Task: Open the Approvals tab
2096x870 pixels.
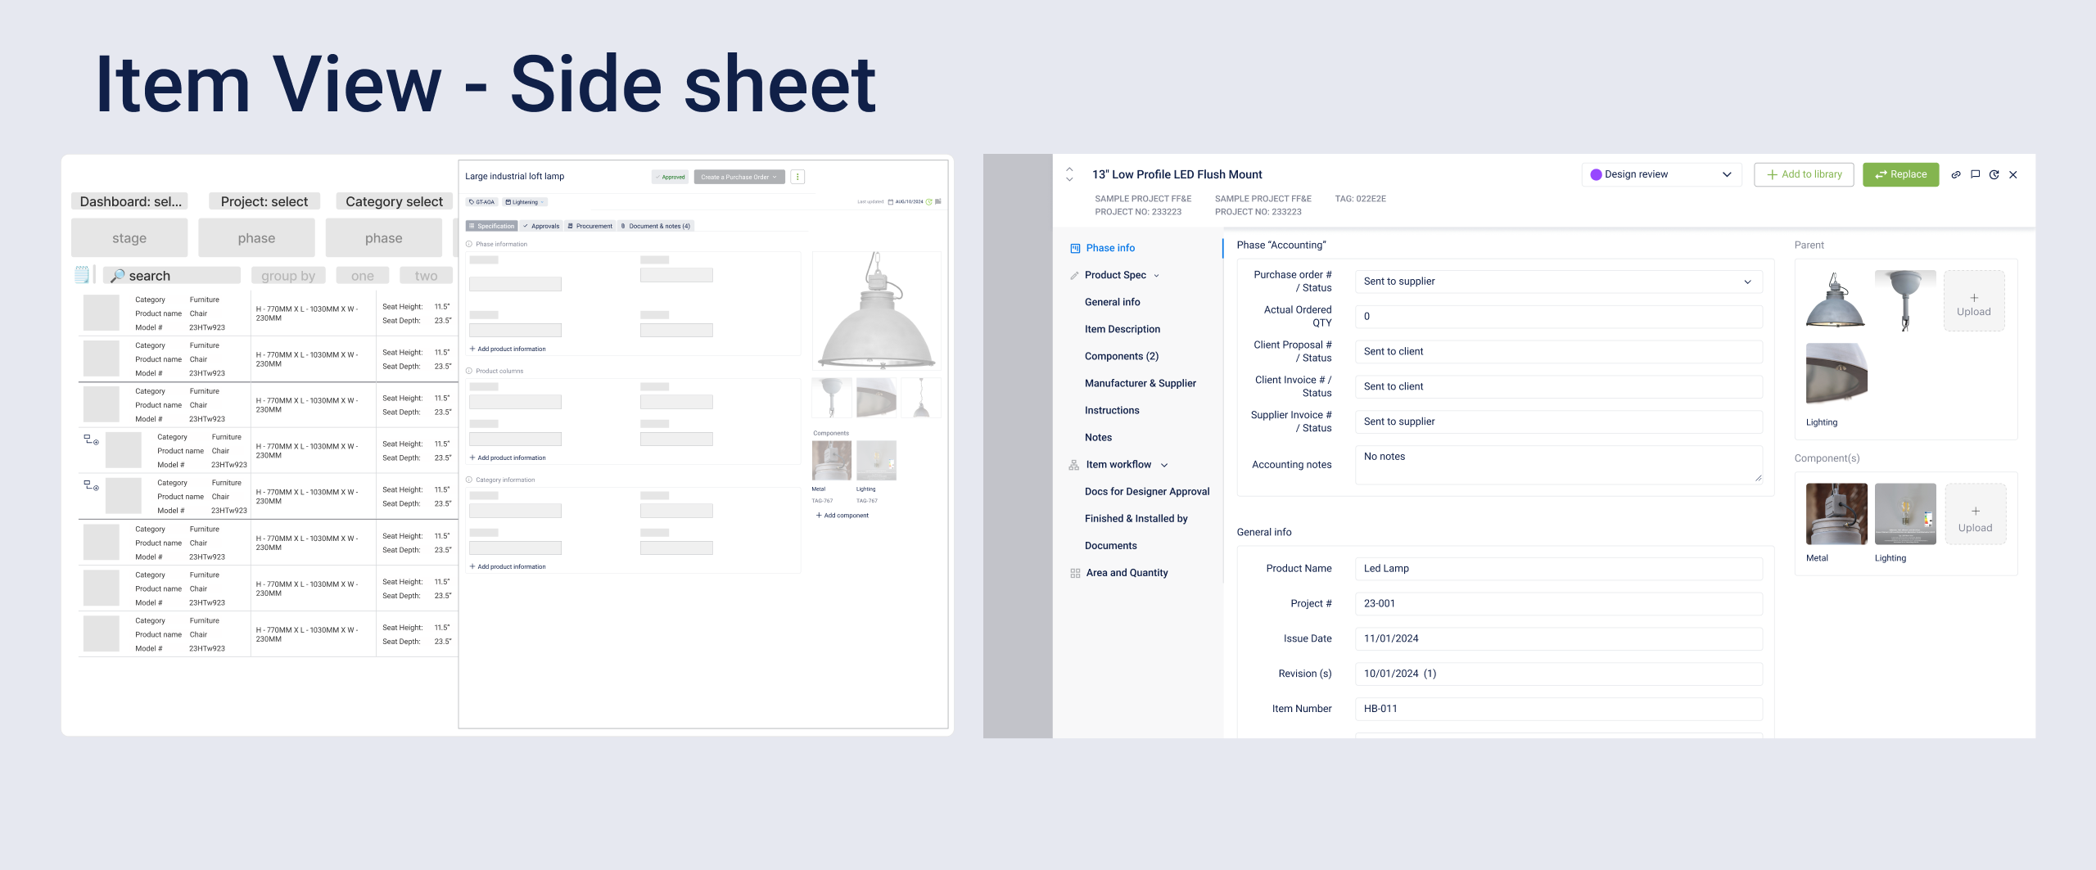Action: [x=541, y=226]
